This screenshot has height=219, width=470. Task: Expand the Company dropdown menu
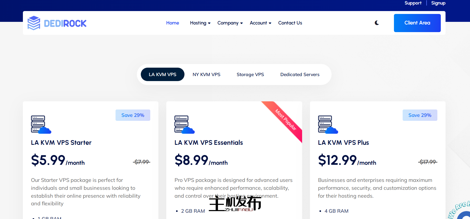point(230,23)
